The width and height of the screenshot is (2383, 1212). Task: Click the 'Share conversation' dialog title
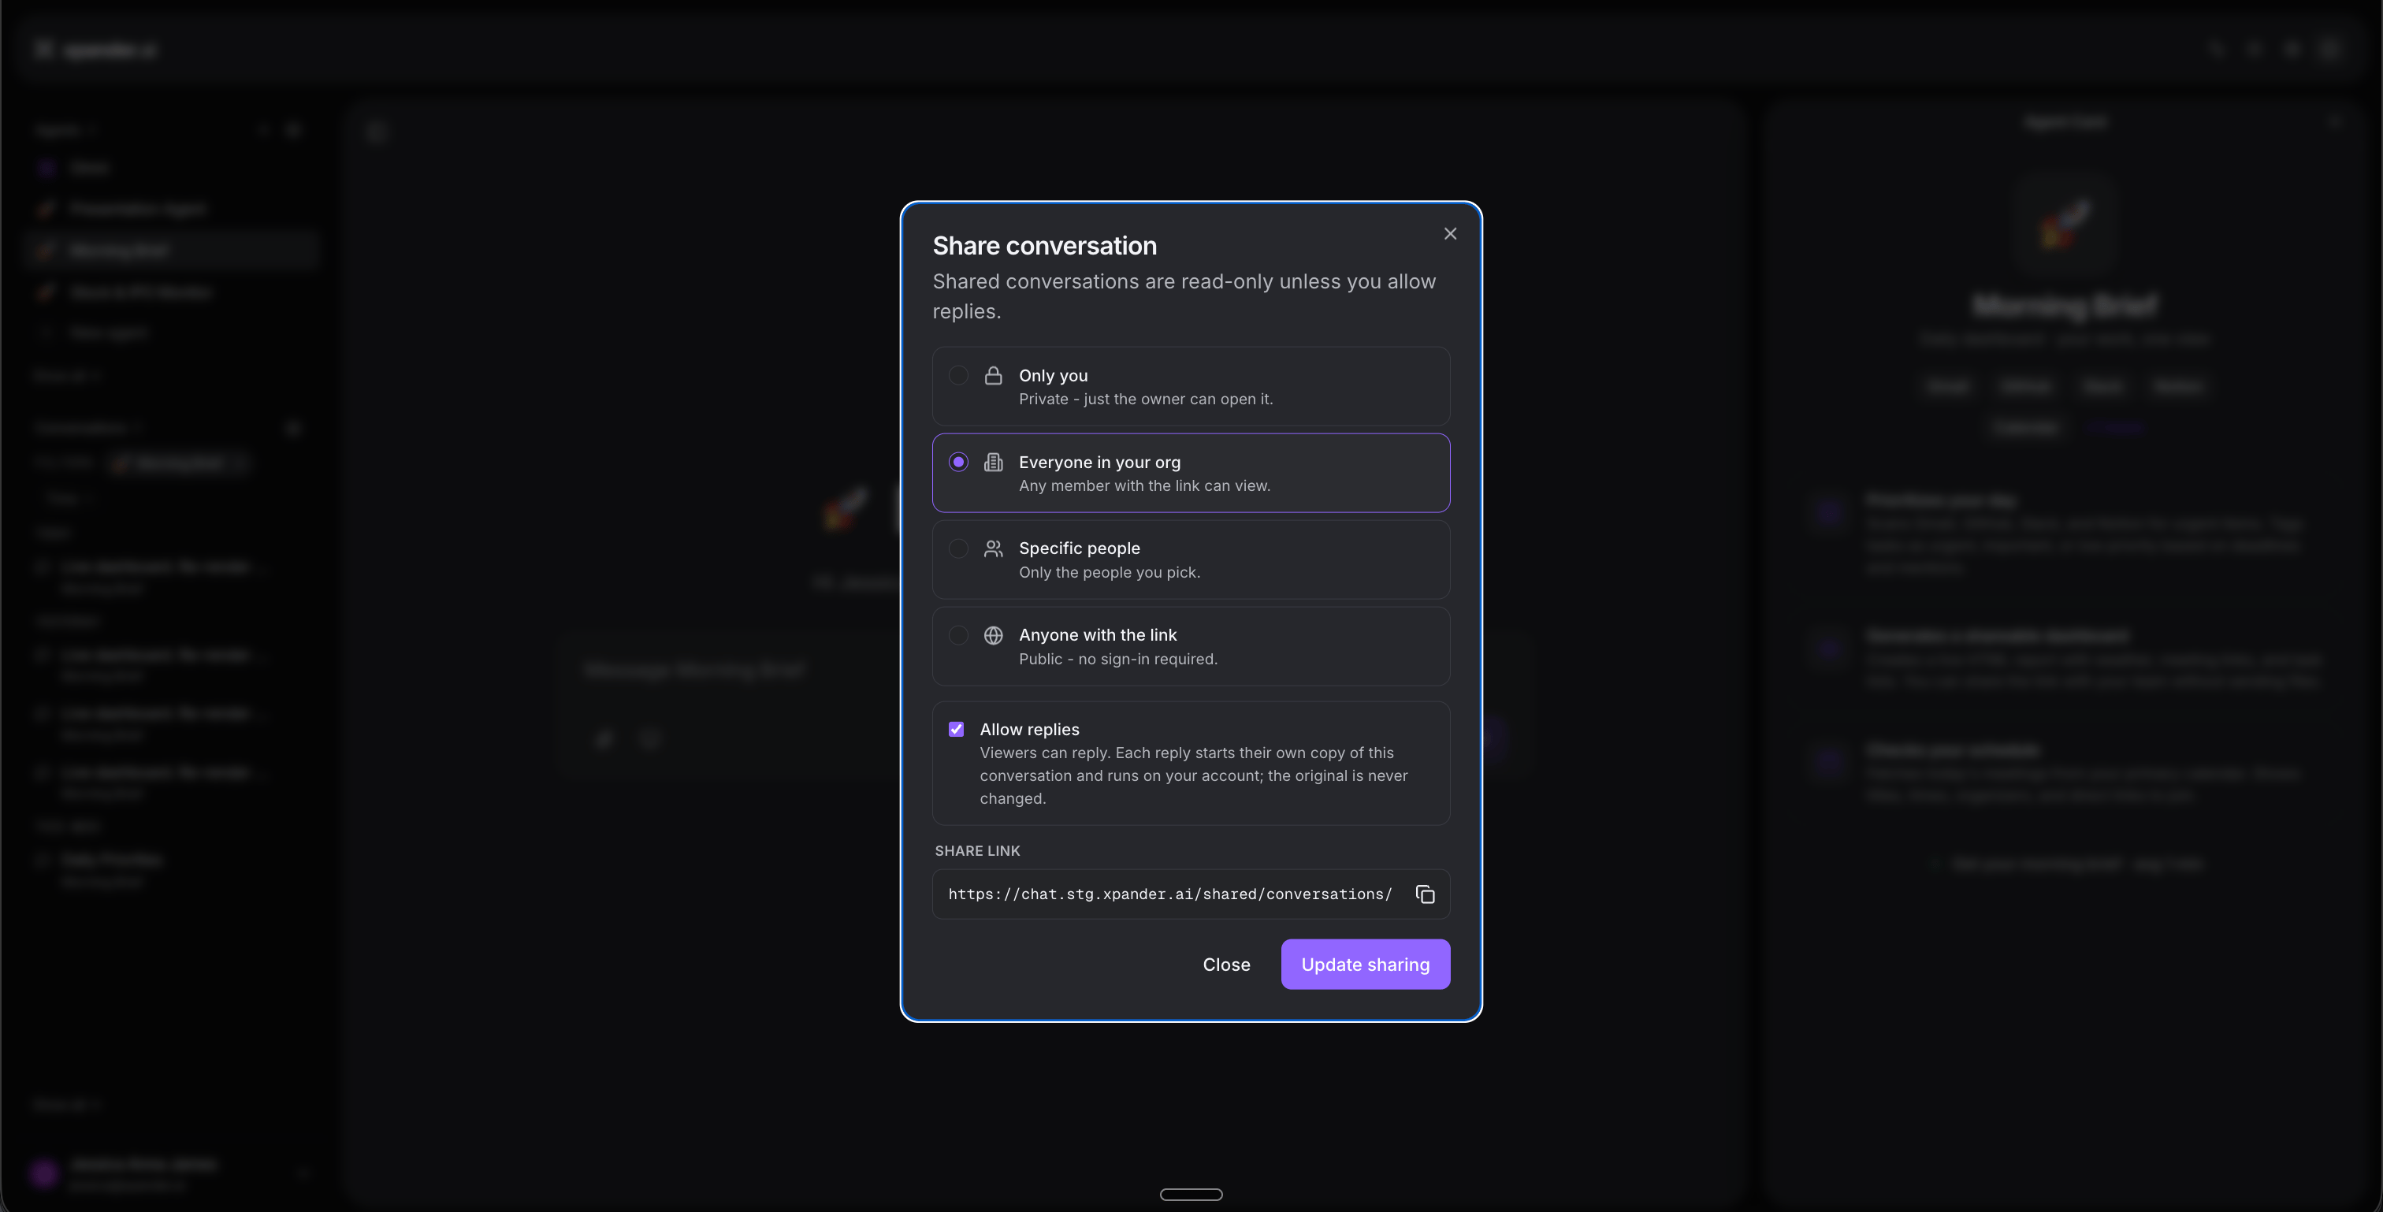click(1044, 245)
